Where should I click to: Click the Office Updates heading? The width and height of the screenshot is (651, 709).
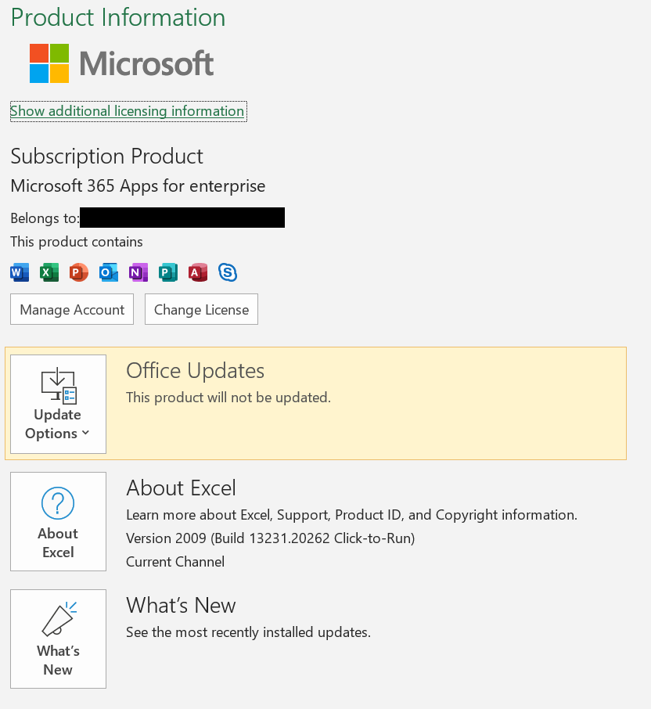point(195,371)
